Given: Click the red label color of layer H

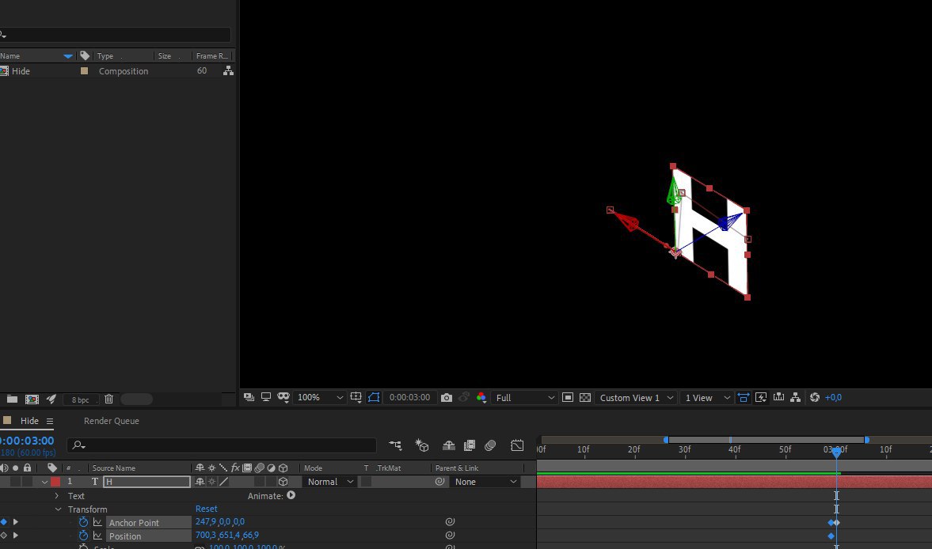Looking at the screenshot, I should point(55,482).
